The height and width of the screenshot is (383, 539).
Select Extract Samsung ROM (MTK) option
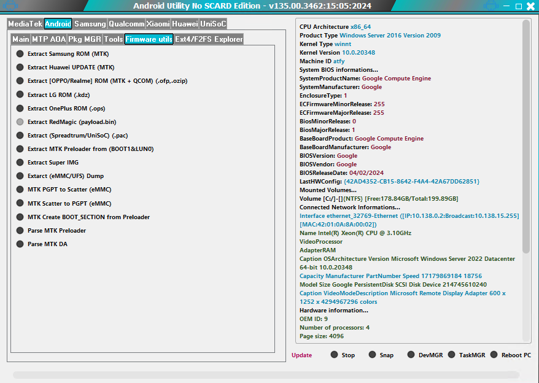click(20, 54)
